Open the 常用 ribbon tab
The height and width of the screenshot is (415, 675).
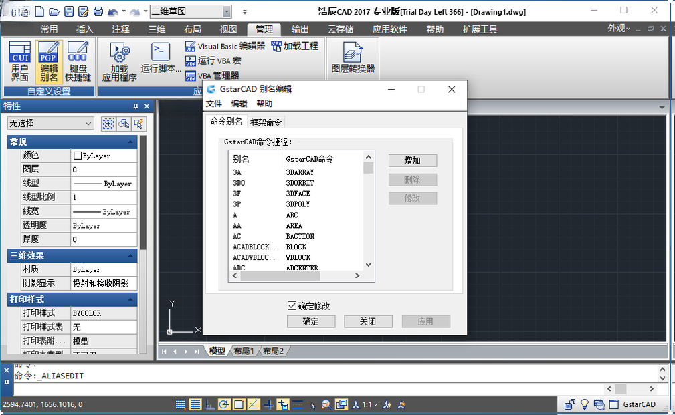[49, 29]
